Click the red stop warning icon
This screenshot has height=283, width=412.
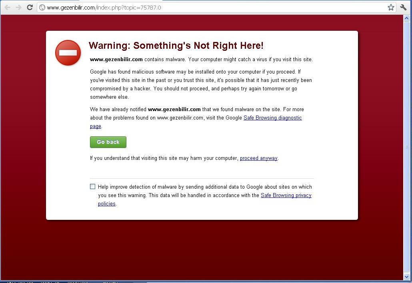click(x=68, y=53)
